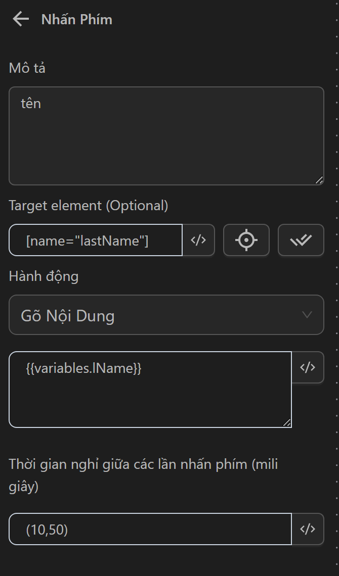Click the Target element (Optional) label
Image resolution: width=339 pixels, height=576 pixels.
[x=89, y=206]
